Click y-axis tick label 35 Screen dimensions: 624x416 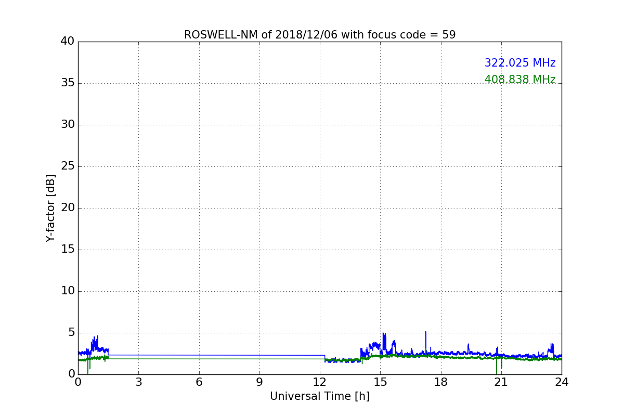point(68,83)
